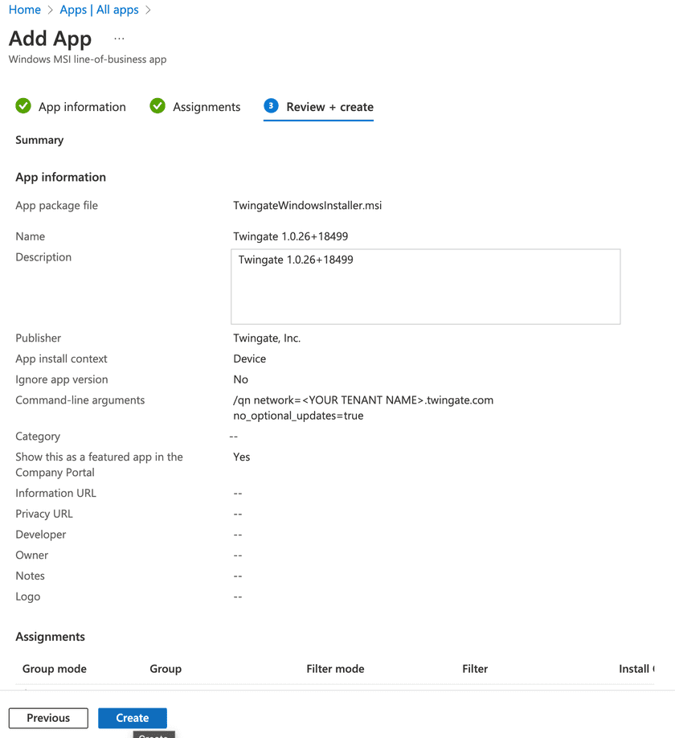Go back to the App information step
675x738 pixels.
[82, 107]
